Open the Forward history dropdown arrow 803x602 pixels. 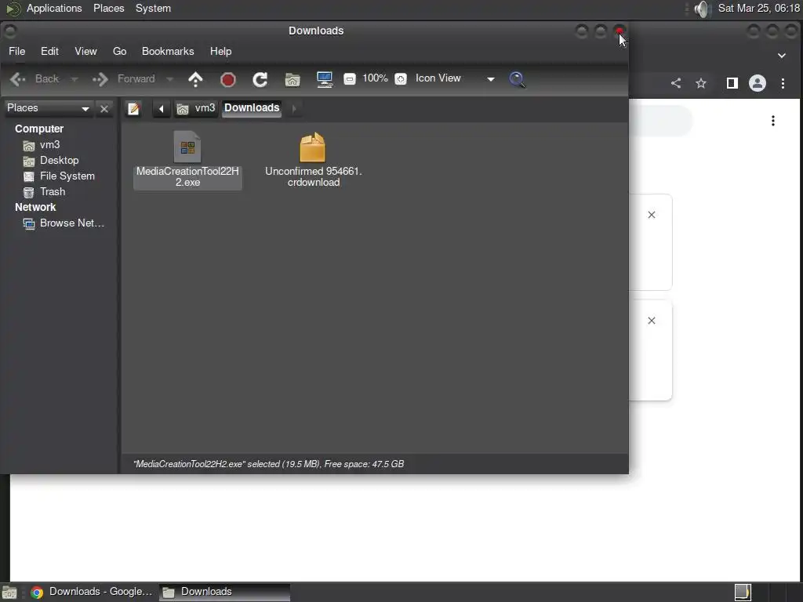[x=169, y=79]
